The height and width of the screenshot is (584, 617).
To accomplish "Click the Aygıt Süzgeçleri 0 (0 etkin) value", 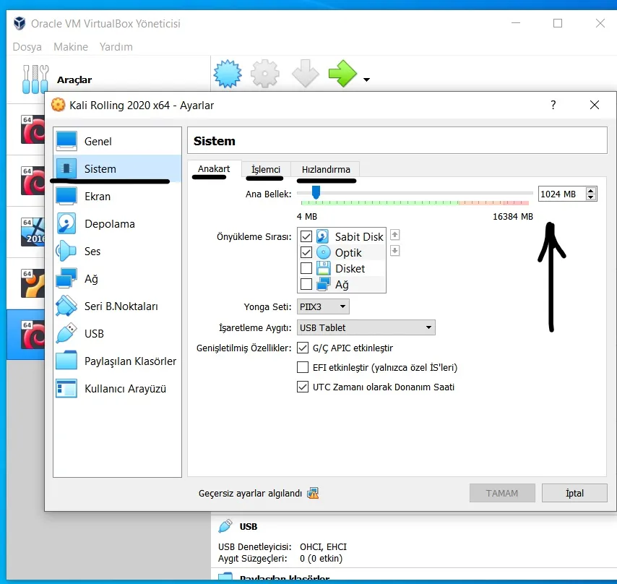I will (321, 559).
